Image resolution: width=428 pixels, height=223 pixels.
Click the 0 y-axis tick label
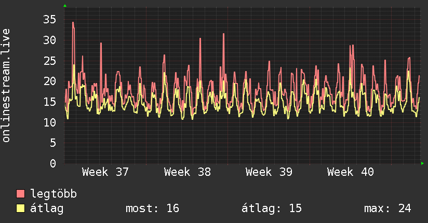click(x=53, y=163)
